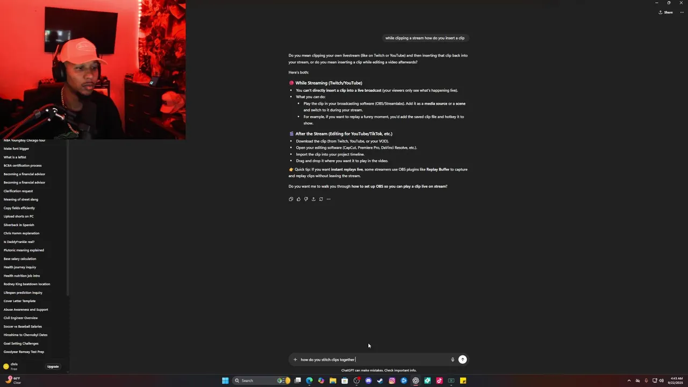Click the Upgrade button in sidebar
This screenshot has width=688, height=387.
[x=53, y=367]
